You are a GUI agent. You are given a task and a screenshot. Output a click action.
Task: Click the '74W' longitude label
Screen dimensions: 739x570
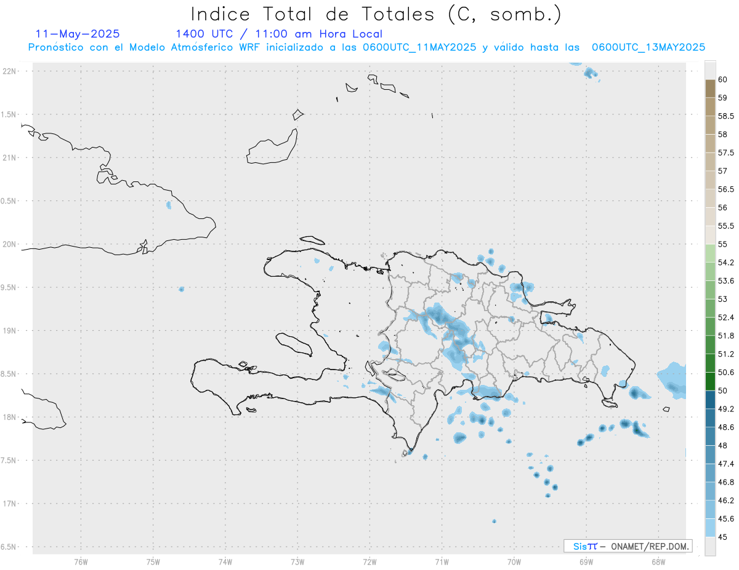pos(225,561)
